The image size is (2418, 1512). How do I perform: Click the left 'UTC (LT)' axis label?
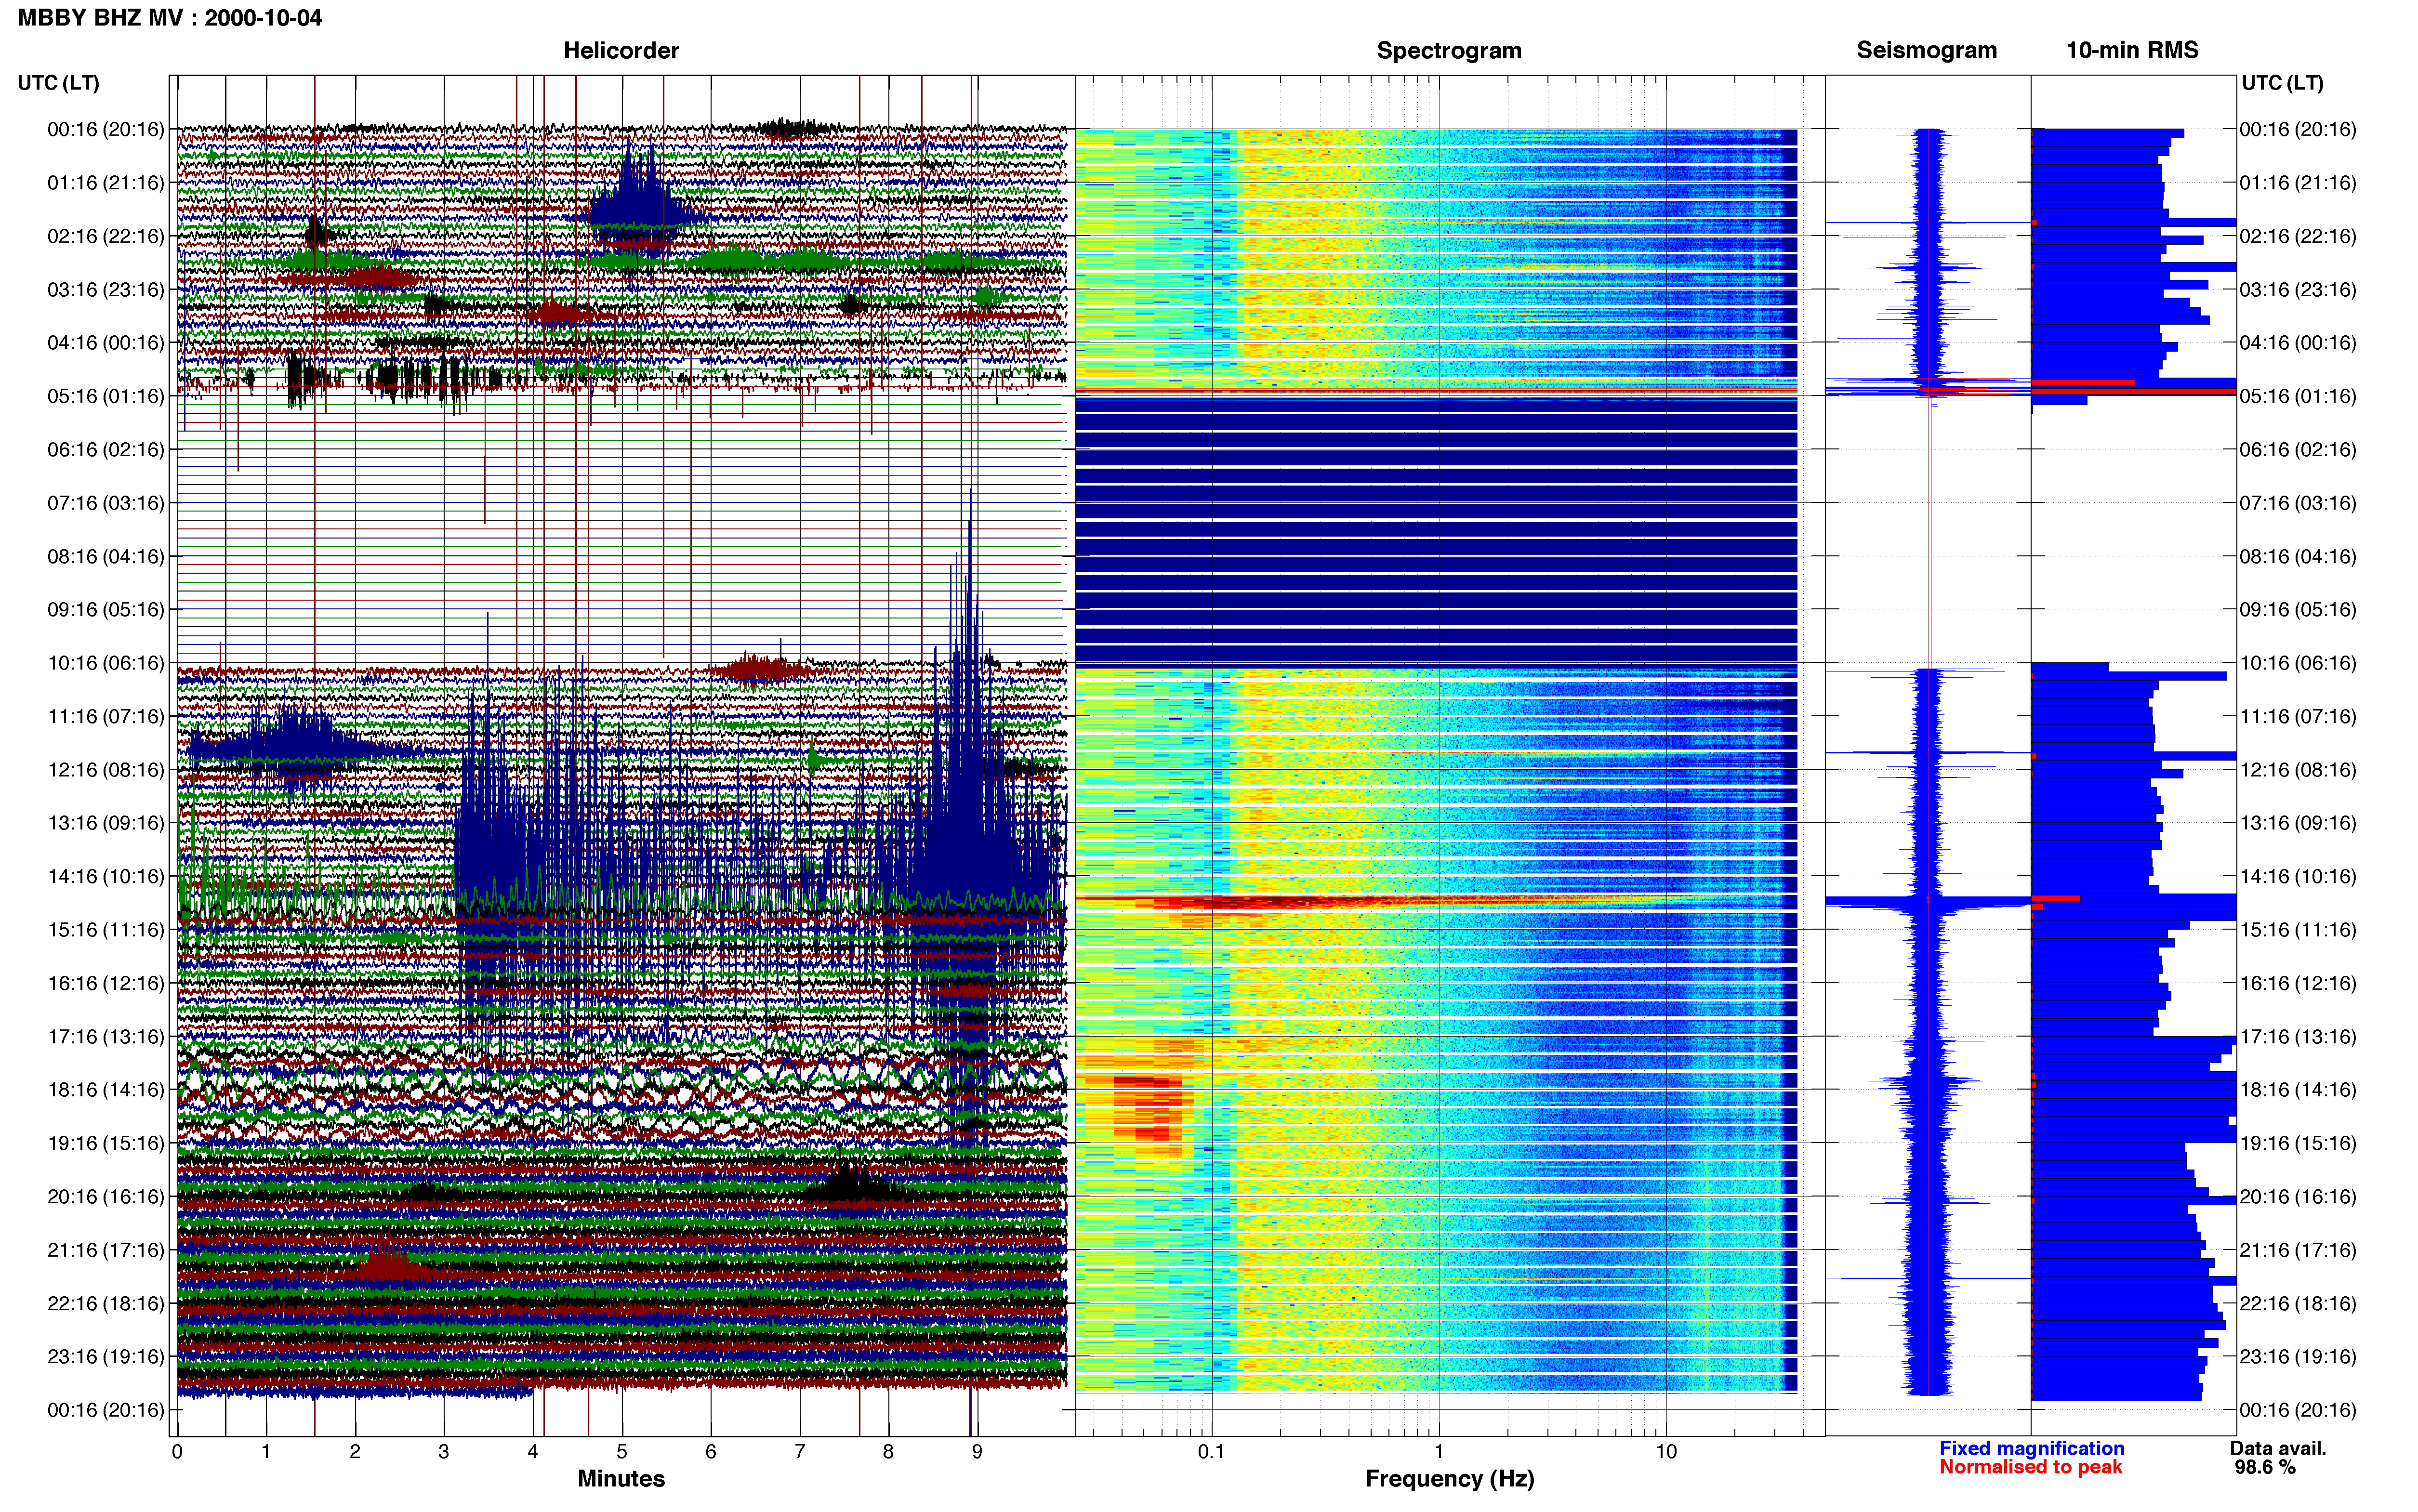[59, 83]
